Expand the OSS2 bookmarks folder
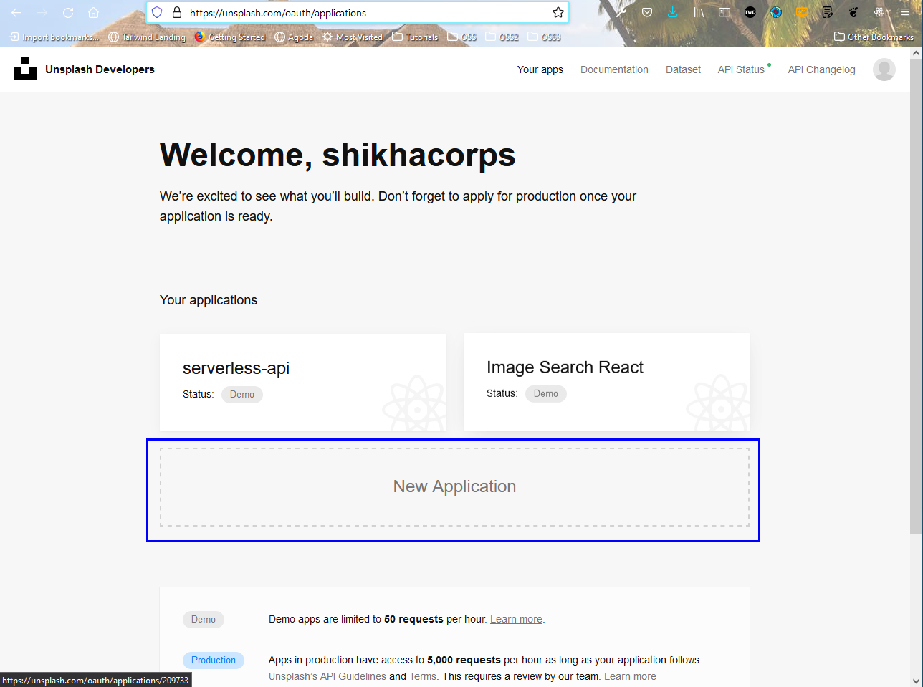Screen dimensions: 923x687 coord(502,37)
